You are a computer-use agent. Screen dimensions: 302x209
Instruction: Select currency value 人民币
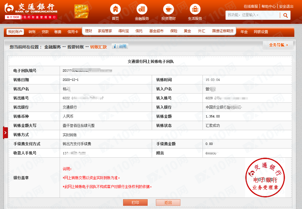(x=68, y=116)
